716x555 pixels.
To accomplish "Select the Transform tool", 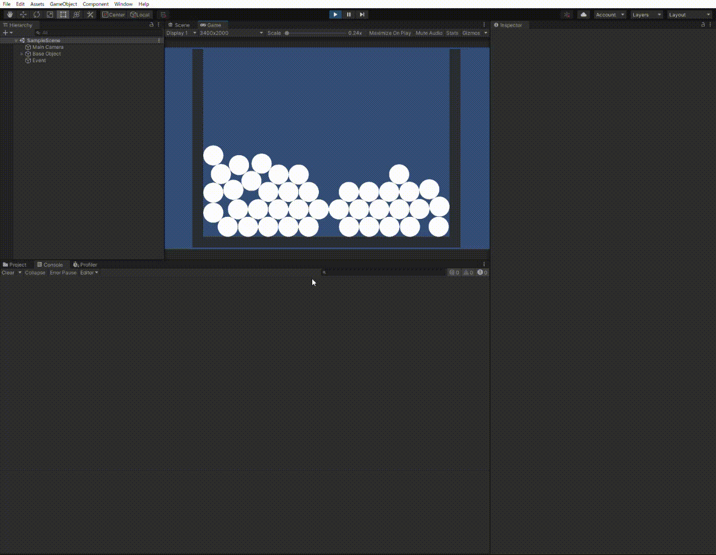I will pyautogui.click(x=76, y=14).
